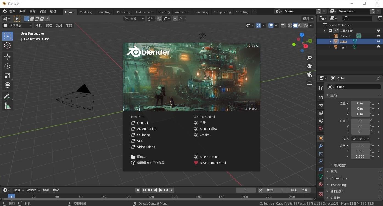
Task: Select the Move tool
Action: [7, 57]
